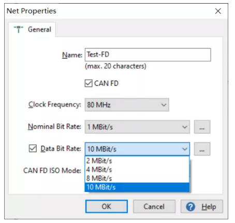
Task: Click the Data Bit Rate combo box field
Action: pyautogui.click(x=137, y=149)
